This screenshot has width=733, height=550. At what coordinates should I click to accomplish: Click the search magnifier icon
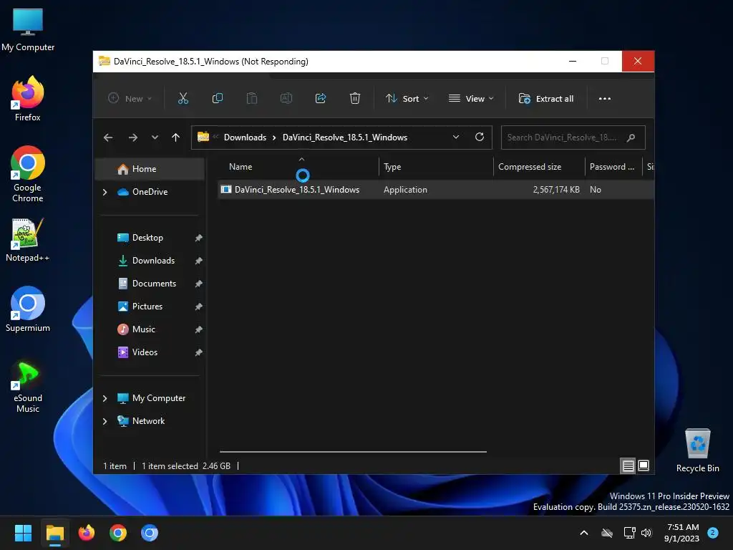coord(631,137)
